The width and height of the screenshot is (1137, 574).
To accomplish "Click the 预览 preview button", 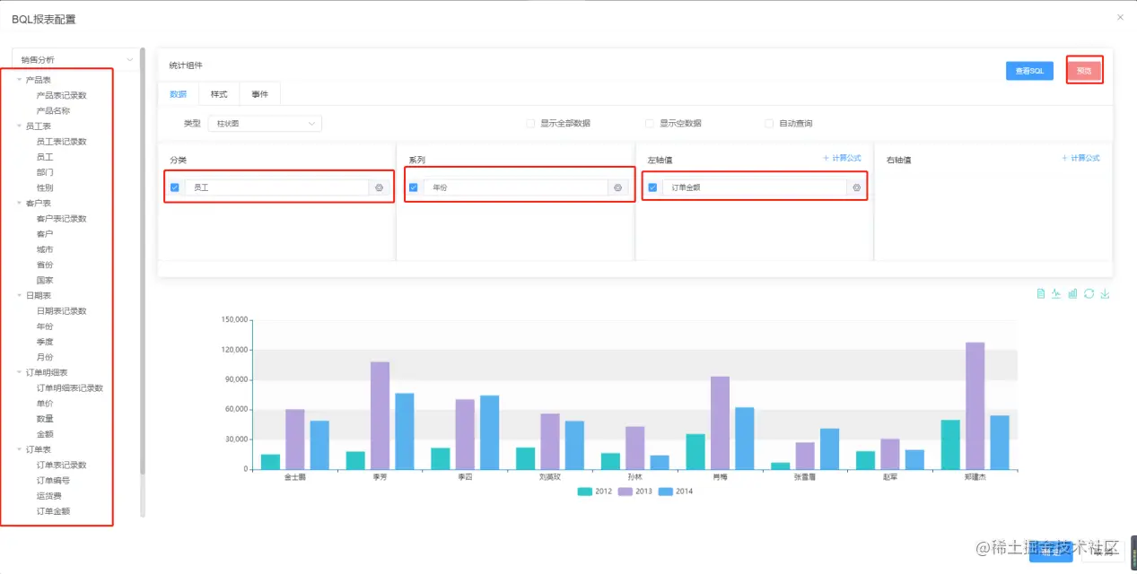I will 1084,71.
